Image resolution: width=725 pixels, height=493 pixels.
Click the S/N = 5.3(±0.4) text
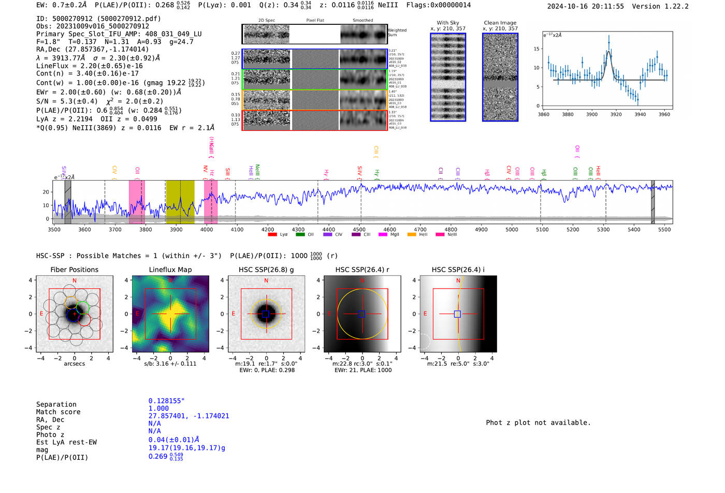67,101
